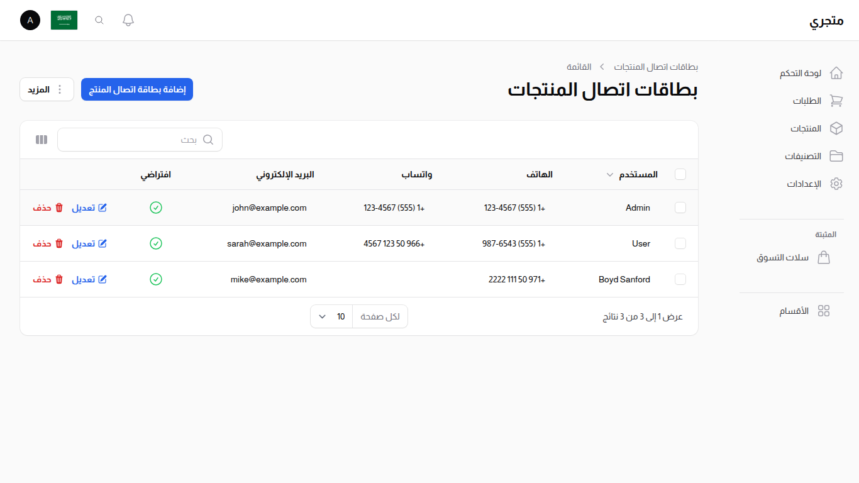Click the search magnifier icon in the top bar

click(x=99, y=20)
